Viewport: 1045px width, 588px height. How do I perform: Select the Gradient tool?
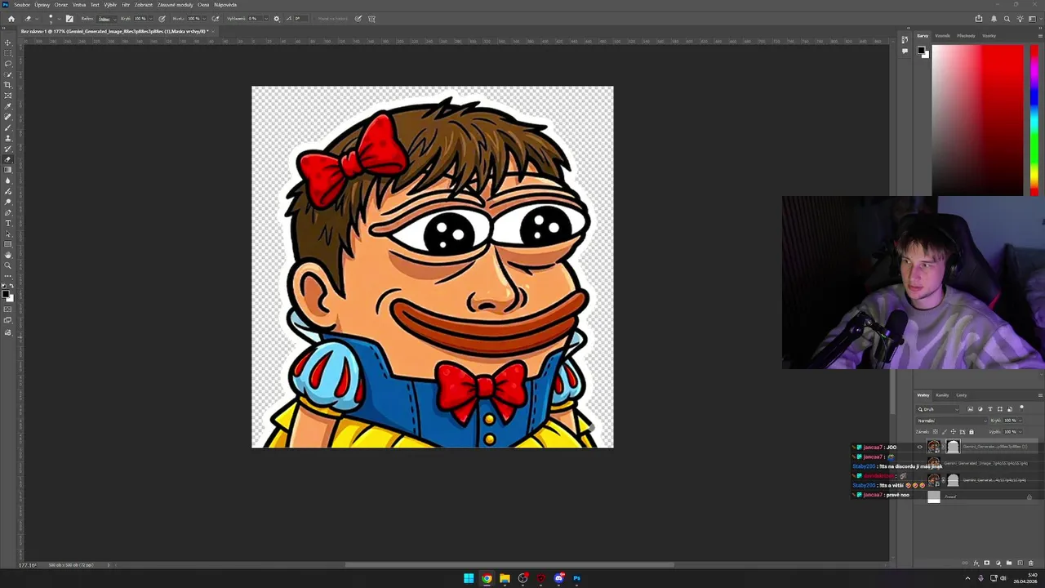(x=8, y=169)
